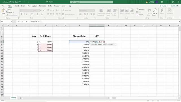The width and height of the screenshot is (181, 102).
Task: Click Merge & Center
Action: coord(68,14)
